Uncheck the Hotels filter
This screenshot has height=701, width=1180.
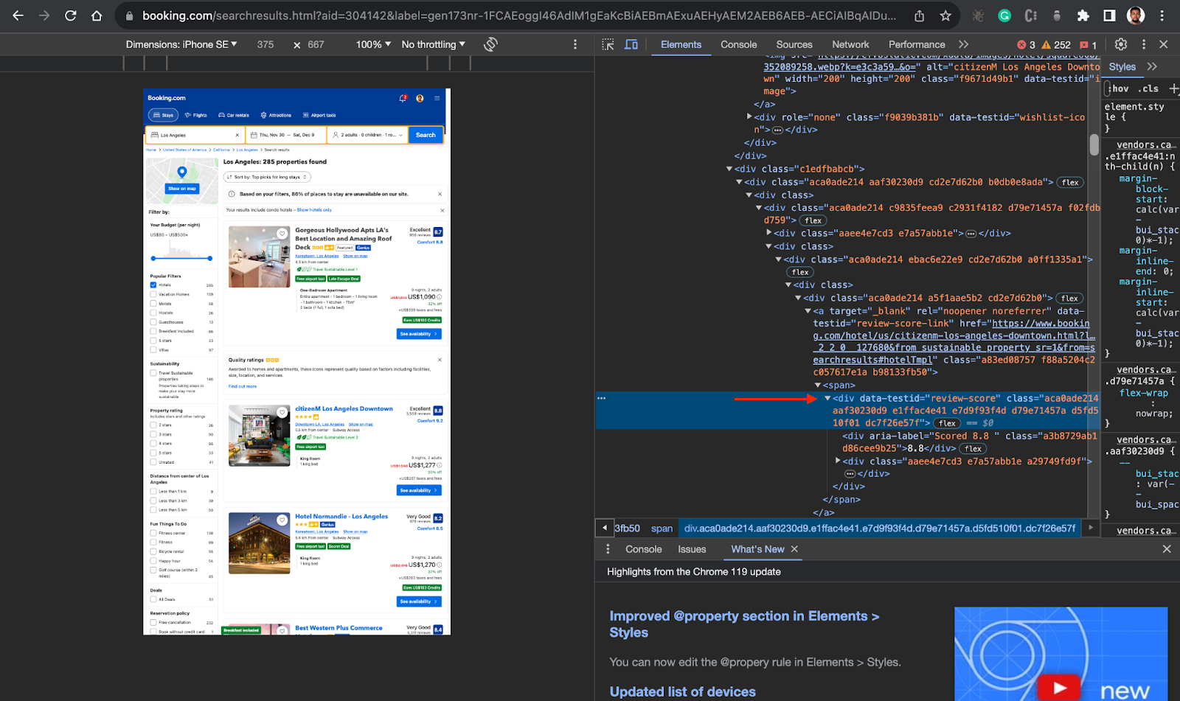tap(153, 285)
